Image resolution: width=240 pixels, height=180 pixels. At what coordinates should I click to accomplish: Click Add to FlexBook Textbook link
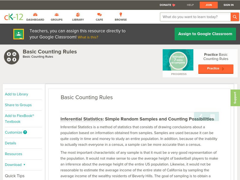19,118
